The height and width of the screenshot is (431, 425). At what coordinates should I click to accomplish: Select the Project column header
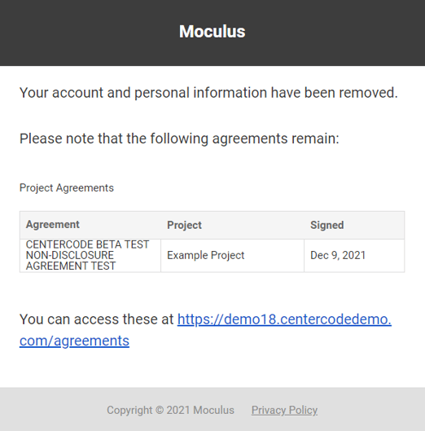pos(184,225)
